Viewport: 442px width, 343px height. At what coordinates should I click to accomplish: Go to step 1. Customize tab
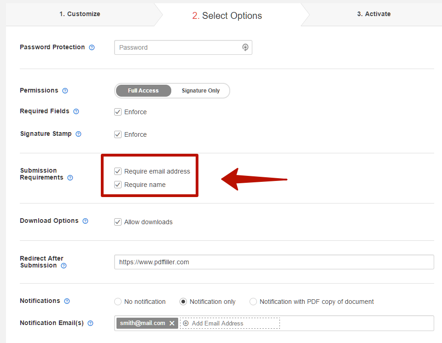point(80,14)
